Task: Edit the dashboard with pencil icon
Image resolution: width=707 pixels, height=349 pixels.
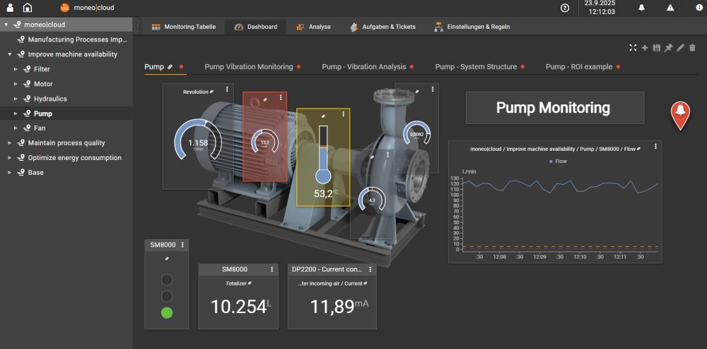Action: [x=680, y=48]
